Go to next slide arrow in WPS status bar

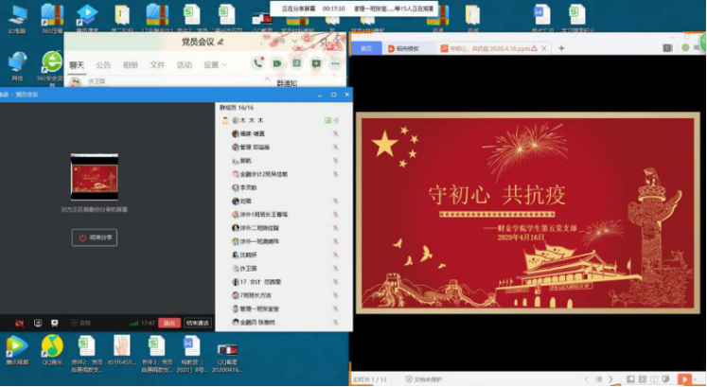pos(610,379)
